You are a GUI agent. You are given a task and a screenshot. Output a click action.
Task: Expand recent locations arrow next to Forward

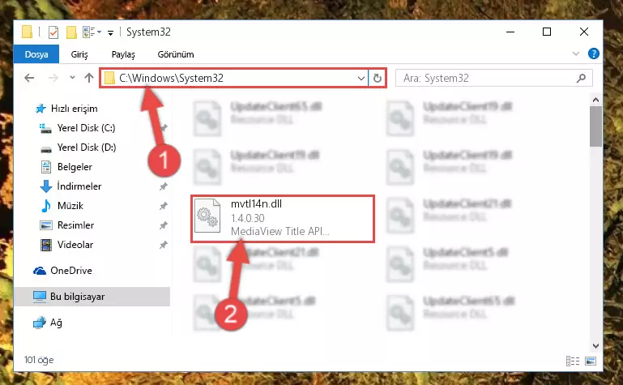(x=72, y=78)
